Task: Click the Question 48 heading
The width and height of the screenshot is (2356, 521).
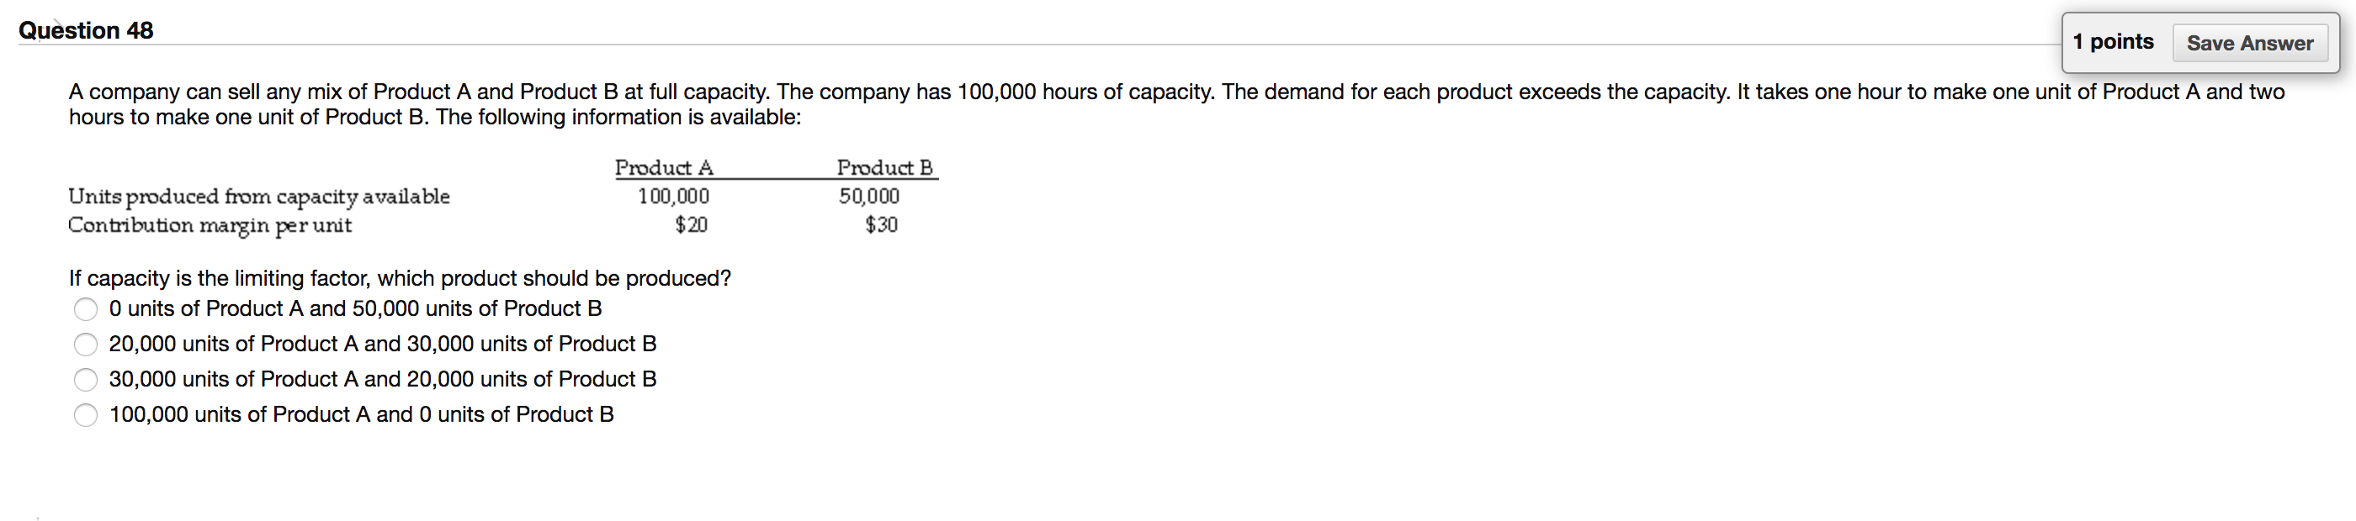Action: click(x=85, y=30)
